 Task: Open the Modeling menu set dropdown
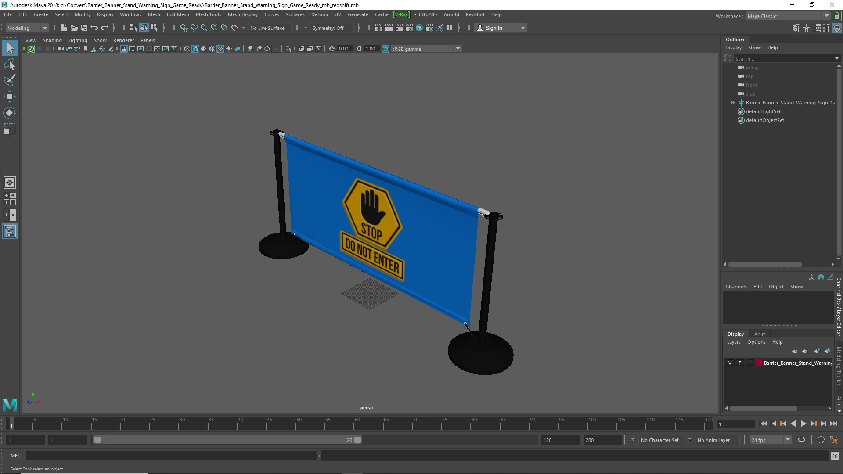tap(27, 28)
